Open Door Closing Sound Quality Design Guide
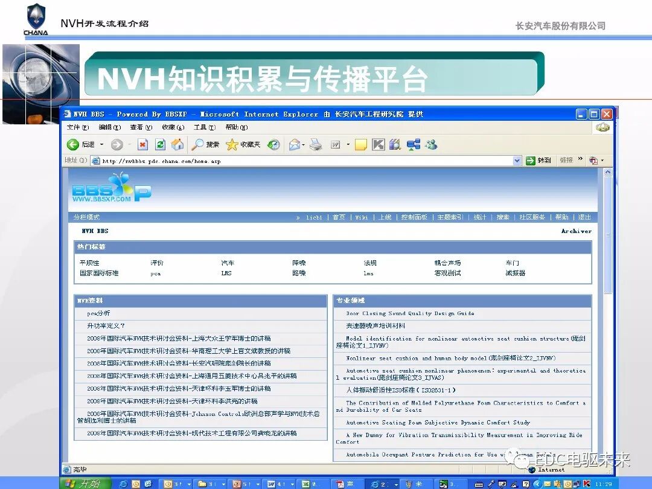Image resolution: width=652 pixels, height=489 pixels. point(410,313)
